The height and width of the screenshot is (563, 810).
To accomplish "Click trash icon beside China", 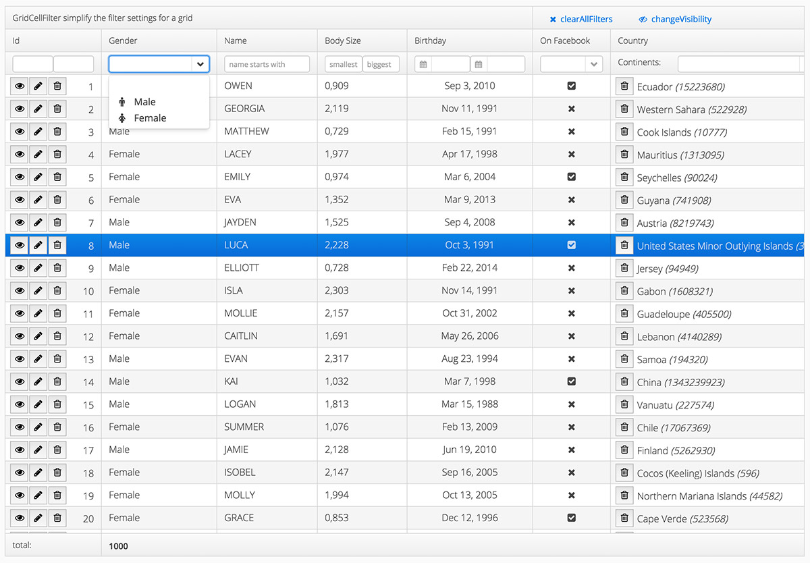I will tap(624, 381).
